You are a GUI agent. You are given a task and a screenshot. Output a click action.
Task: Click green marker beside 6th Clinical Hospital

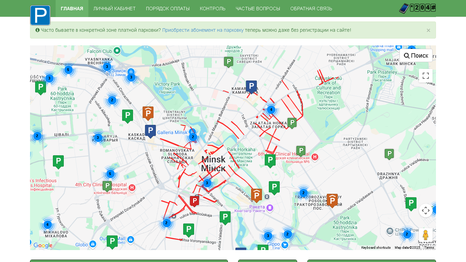(301, 151)
